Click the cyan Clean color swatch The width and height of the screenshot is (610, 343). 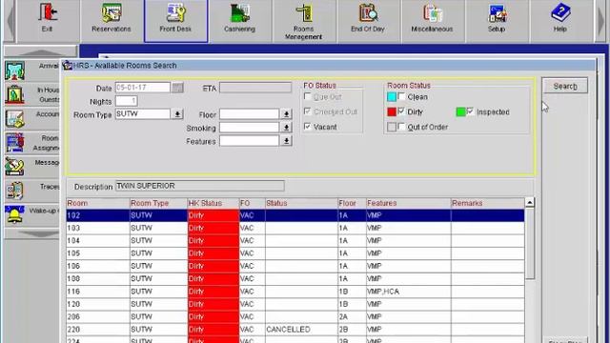(392, 97)
